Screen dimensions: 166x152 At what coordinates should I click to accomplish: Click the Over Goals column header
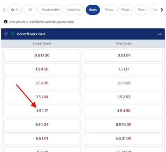click(124, 43)
